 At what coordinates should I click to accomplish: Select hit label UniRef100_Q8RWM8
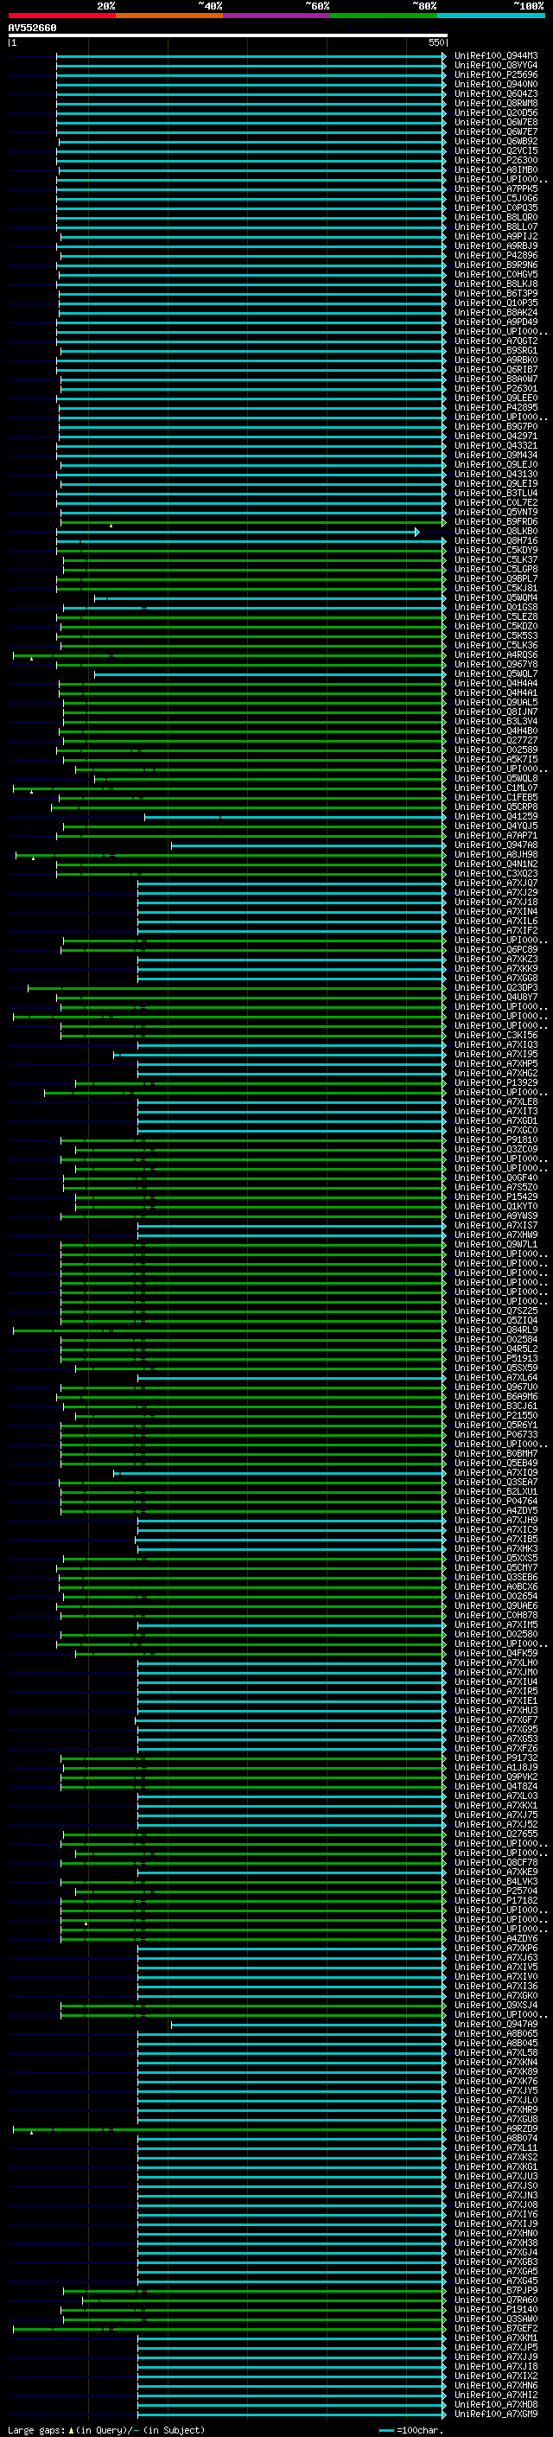(496, 103)
